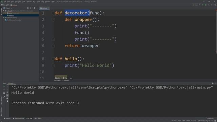Open the VCS menu
This screenshot has width=217, height=122.
tap(43, 2)
